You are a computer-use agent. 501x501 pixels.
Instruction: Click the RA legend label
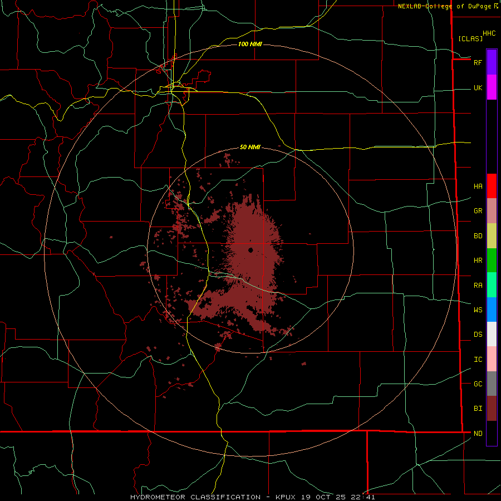(478, 285)
